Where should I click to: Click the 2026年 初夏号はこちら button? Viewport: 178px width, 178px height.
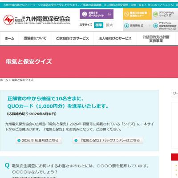(x=39, y=140)
